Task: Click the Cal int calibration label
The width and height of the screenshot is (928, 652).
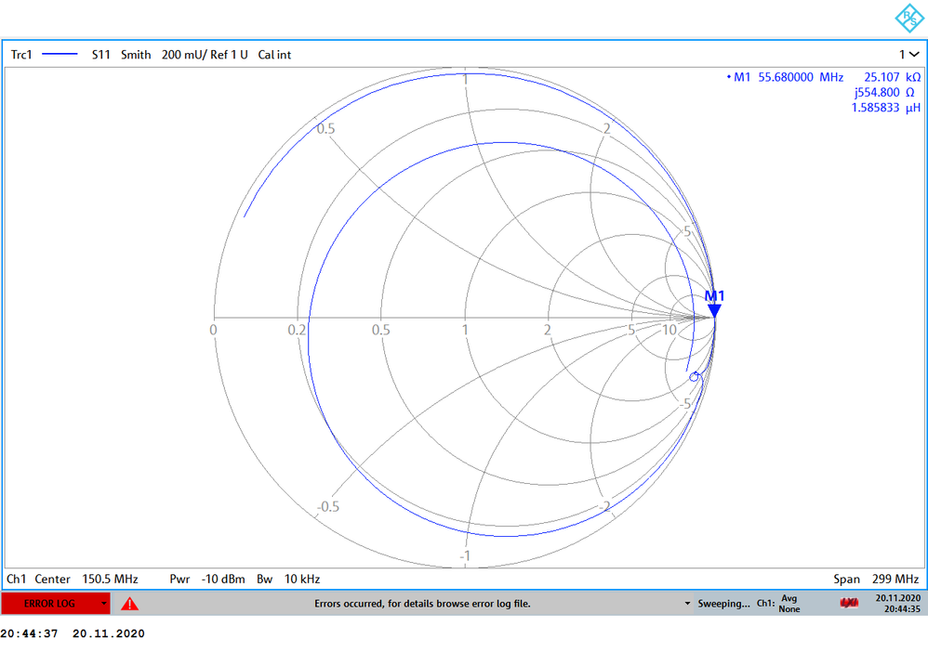Action: [274, 55]
